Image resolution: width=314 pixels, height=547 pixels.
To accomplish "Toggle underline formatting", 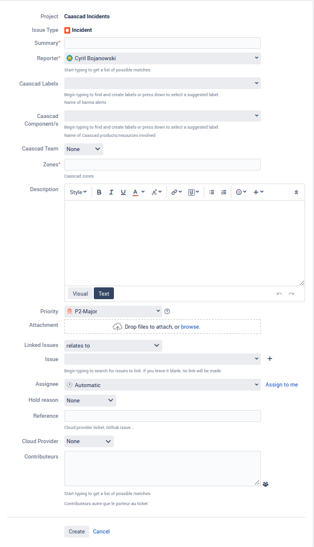I will 123,192.
